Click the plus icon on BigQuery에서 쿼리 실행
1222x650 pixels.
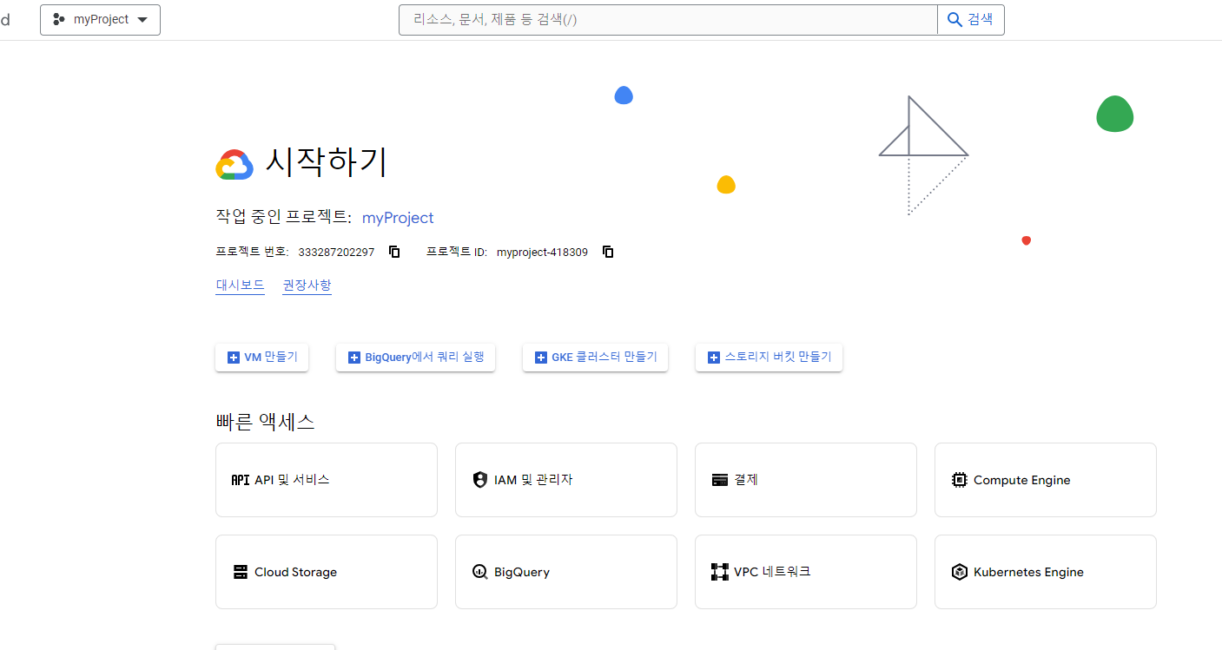(x=353, y=358)
